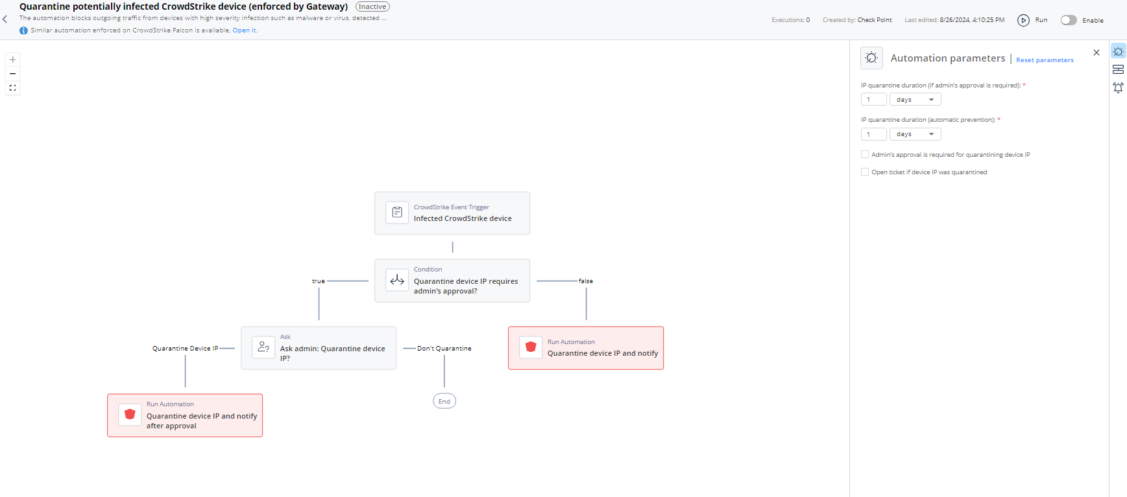The width and height of the screenshot is (1127, 497).
Task: Open the similar automation 'Open it' link
Action: [x=245, y=30]
